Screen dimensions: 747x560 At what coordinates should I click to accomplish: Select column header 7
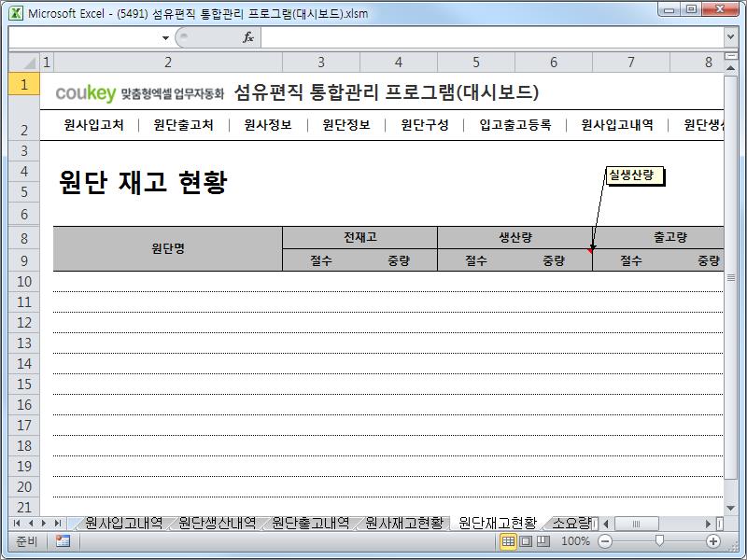(631, 63)
